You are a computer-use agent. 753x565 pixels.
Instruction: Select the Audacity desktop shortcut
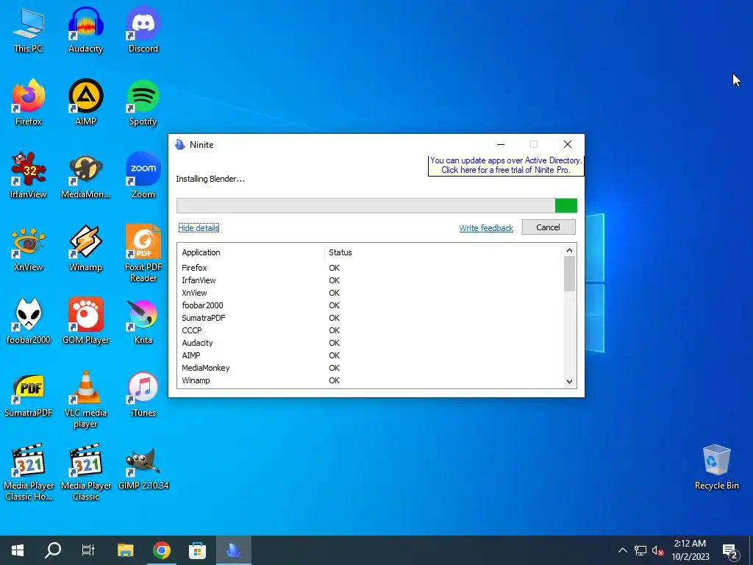pos(85,31)
